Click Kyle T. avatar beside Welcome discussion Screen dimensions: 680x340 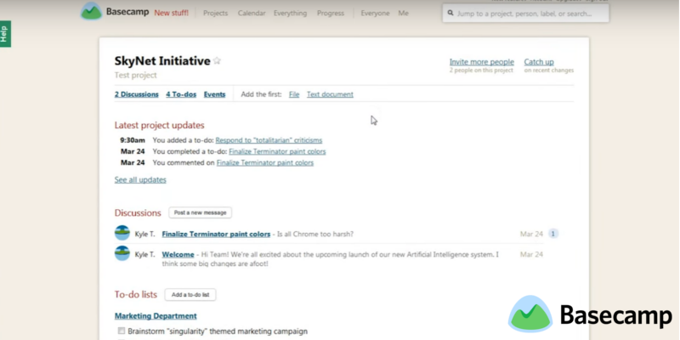tap(122, 253)
